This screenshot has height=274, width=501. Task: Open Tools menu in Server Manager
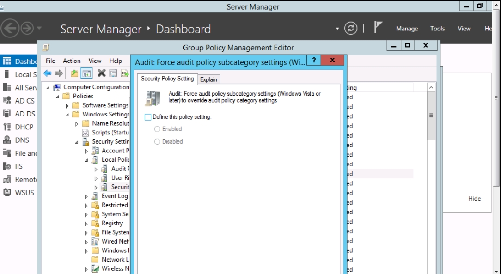[x=437, y=29]
